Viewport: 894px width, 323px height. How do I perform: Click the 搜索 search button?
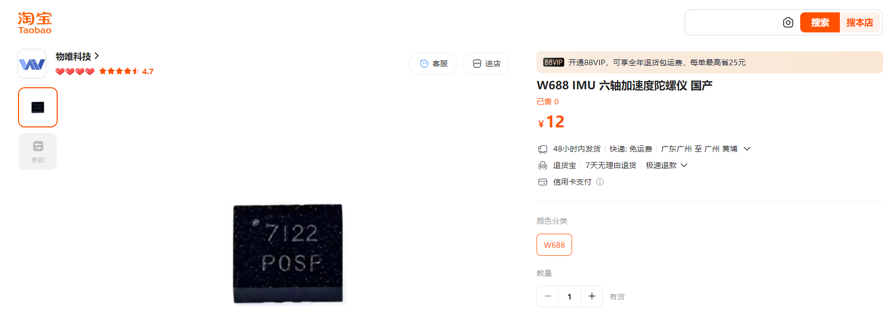click(x=820, y=23)
